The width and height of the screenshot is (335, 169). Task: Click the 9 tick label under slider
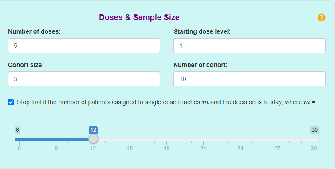(56, 149)
